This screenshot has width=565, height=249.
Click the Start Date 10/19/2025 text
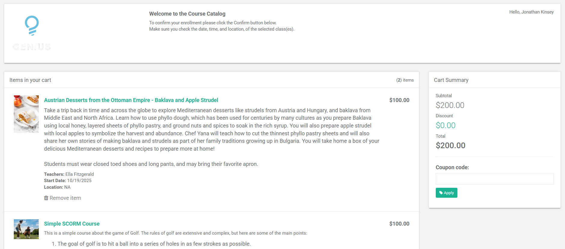coord(68,181)
